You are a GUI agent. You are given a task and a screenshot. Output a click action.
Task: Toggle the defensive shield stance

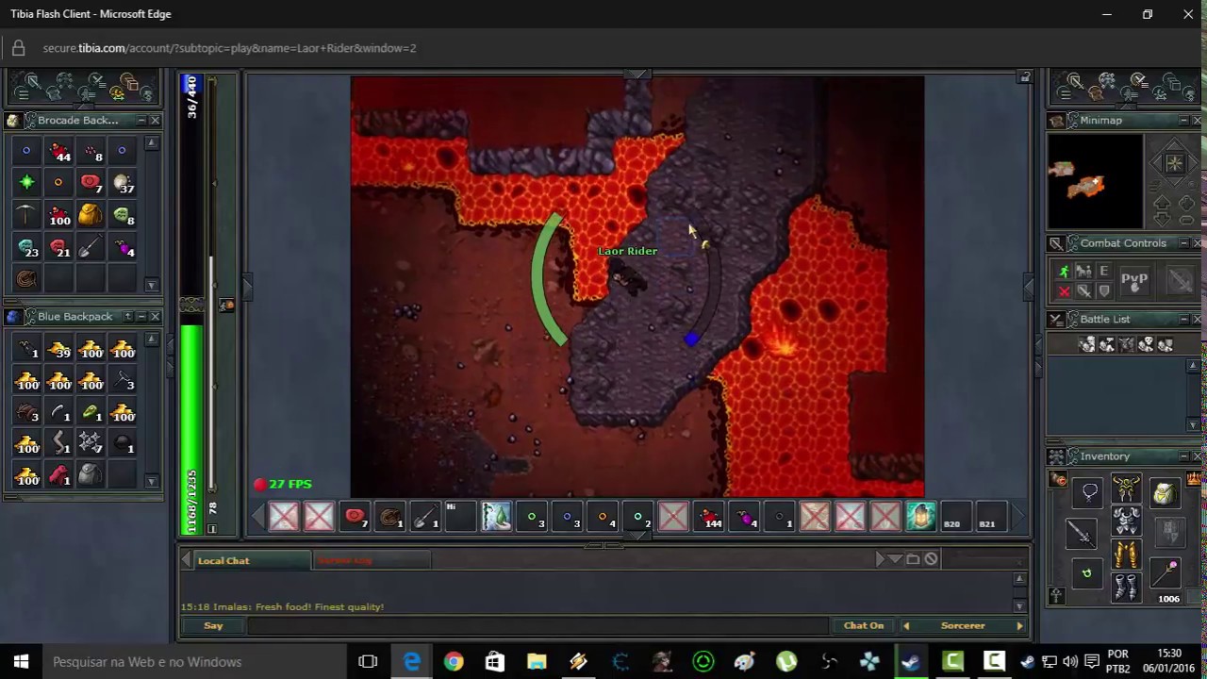point(1103,291)
